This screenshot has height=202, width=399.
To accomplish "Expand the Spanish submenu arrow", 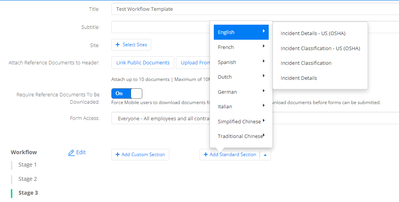I will click(264, 61).
